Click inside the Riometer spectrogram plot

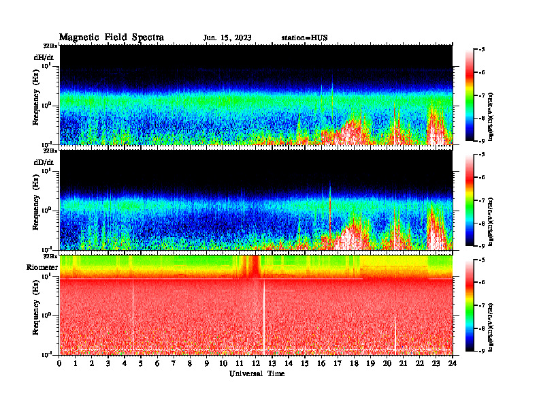[x=256, y=305]
